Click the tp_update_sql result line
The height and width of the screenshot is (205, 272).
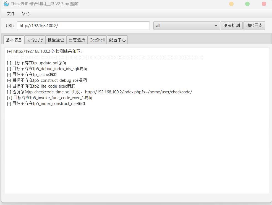tap(37, 63)
